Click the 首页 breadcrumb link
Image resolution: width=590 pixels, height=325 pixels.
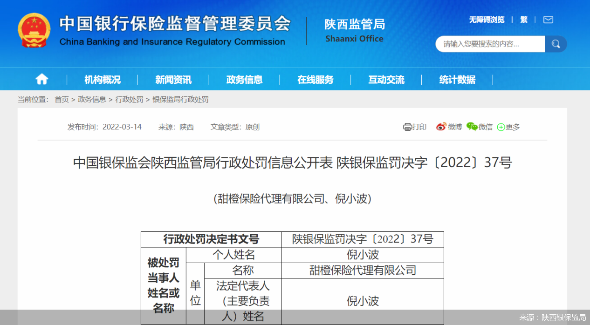tap(62, 99)
